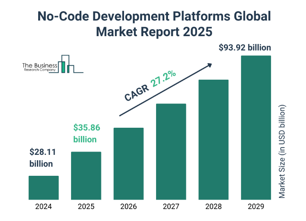
Task: Select the 2025 market size bar
Action: tap(86, 176)
